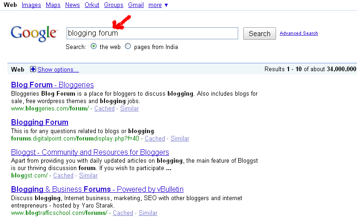Screen dimensions: 357x220
Task: Expand the Show options link
Action: tap(58, 69)
